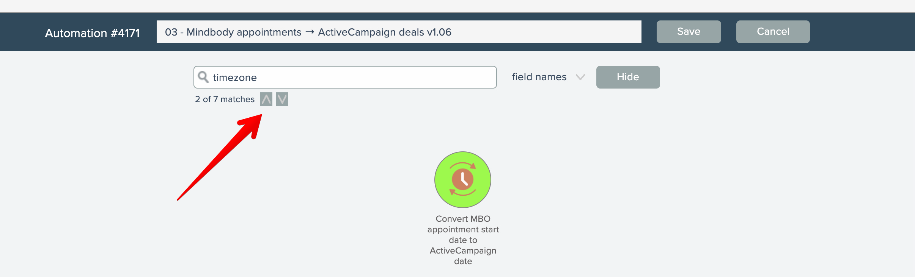This screenshot has width=915, height=277.
Task: Click 'ActiveCampaign deals' text in name field
Action: pyautogui.click(x=371, y=32)
